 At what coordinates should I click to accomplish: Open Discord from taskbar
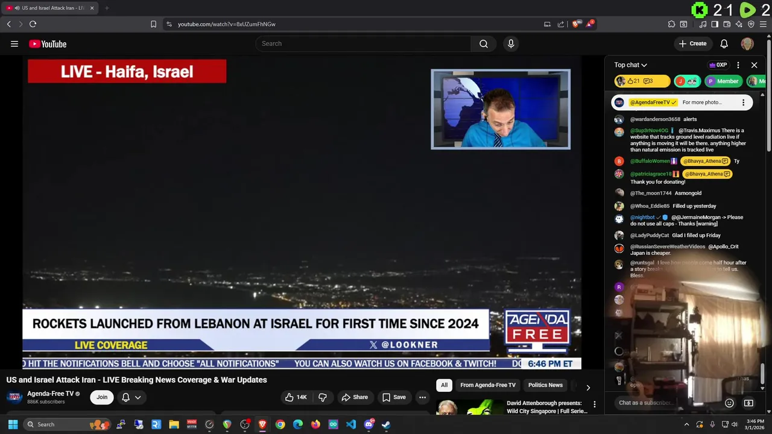[369, 424]
